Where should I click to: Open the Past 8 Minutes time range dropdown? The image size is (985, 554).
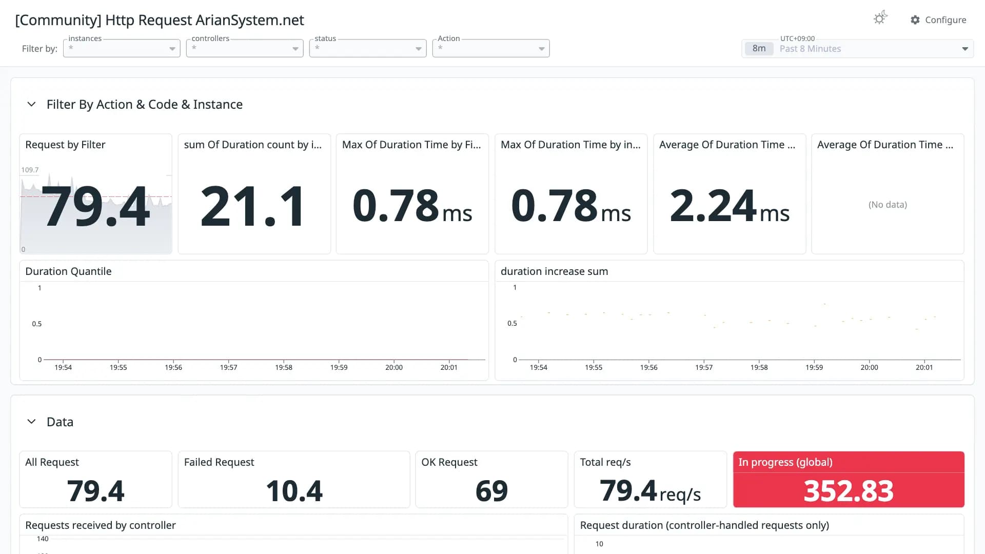pyautogui.click(x=857, y=49)
